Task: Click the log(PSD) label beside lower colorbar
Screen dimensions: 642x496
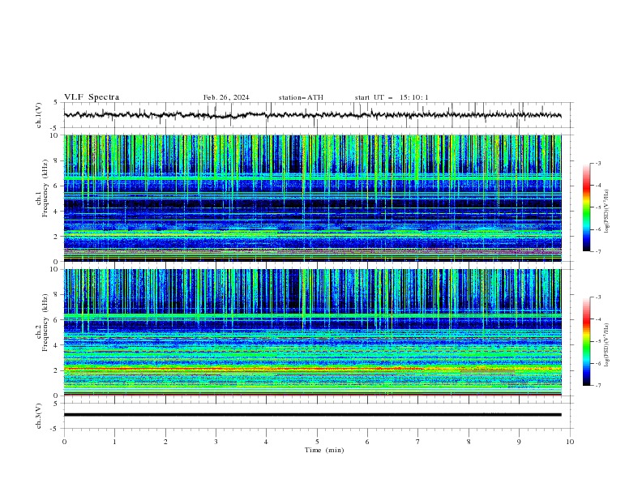Action: coord(606,345)
